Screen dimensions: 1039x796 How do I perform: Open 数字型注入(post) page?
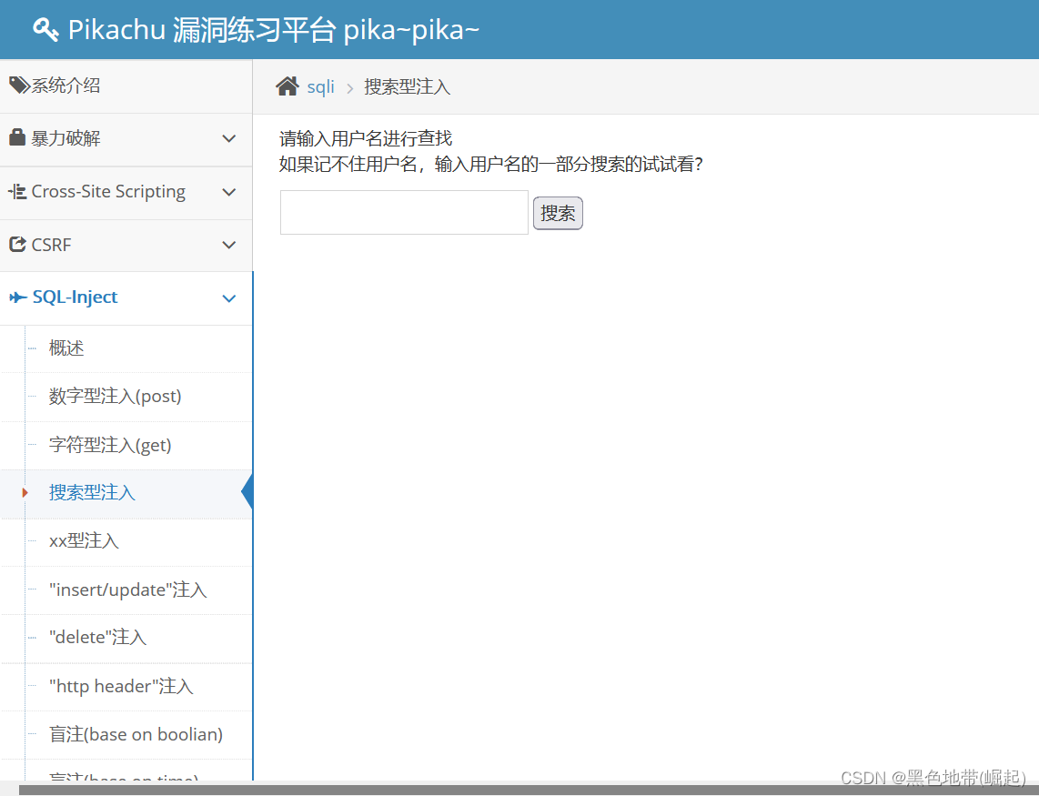pos(115,397)
